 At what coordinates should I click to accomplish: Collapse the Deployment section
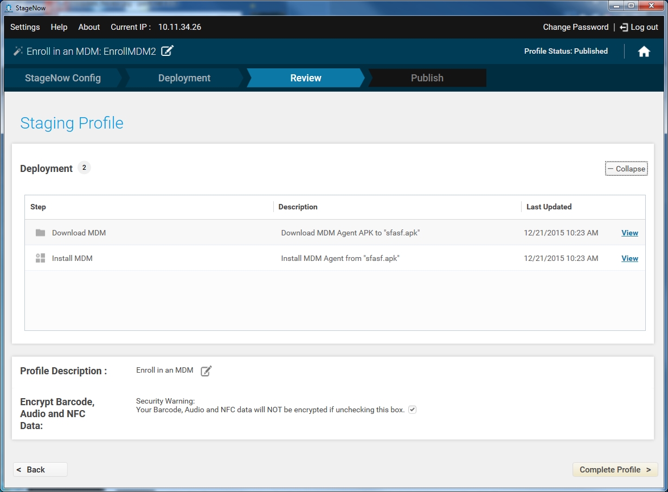coord(626,169)
